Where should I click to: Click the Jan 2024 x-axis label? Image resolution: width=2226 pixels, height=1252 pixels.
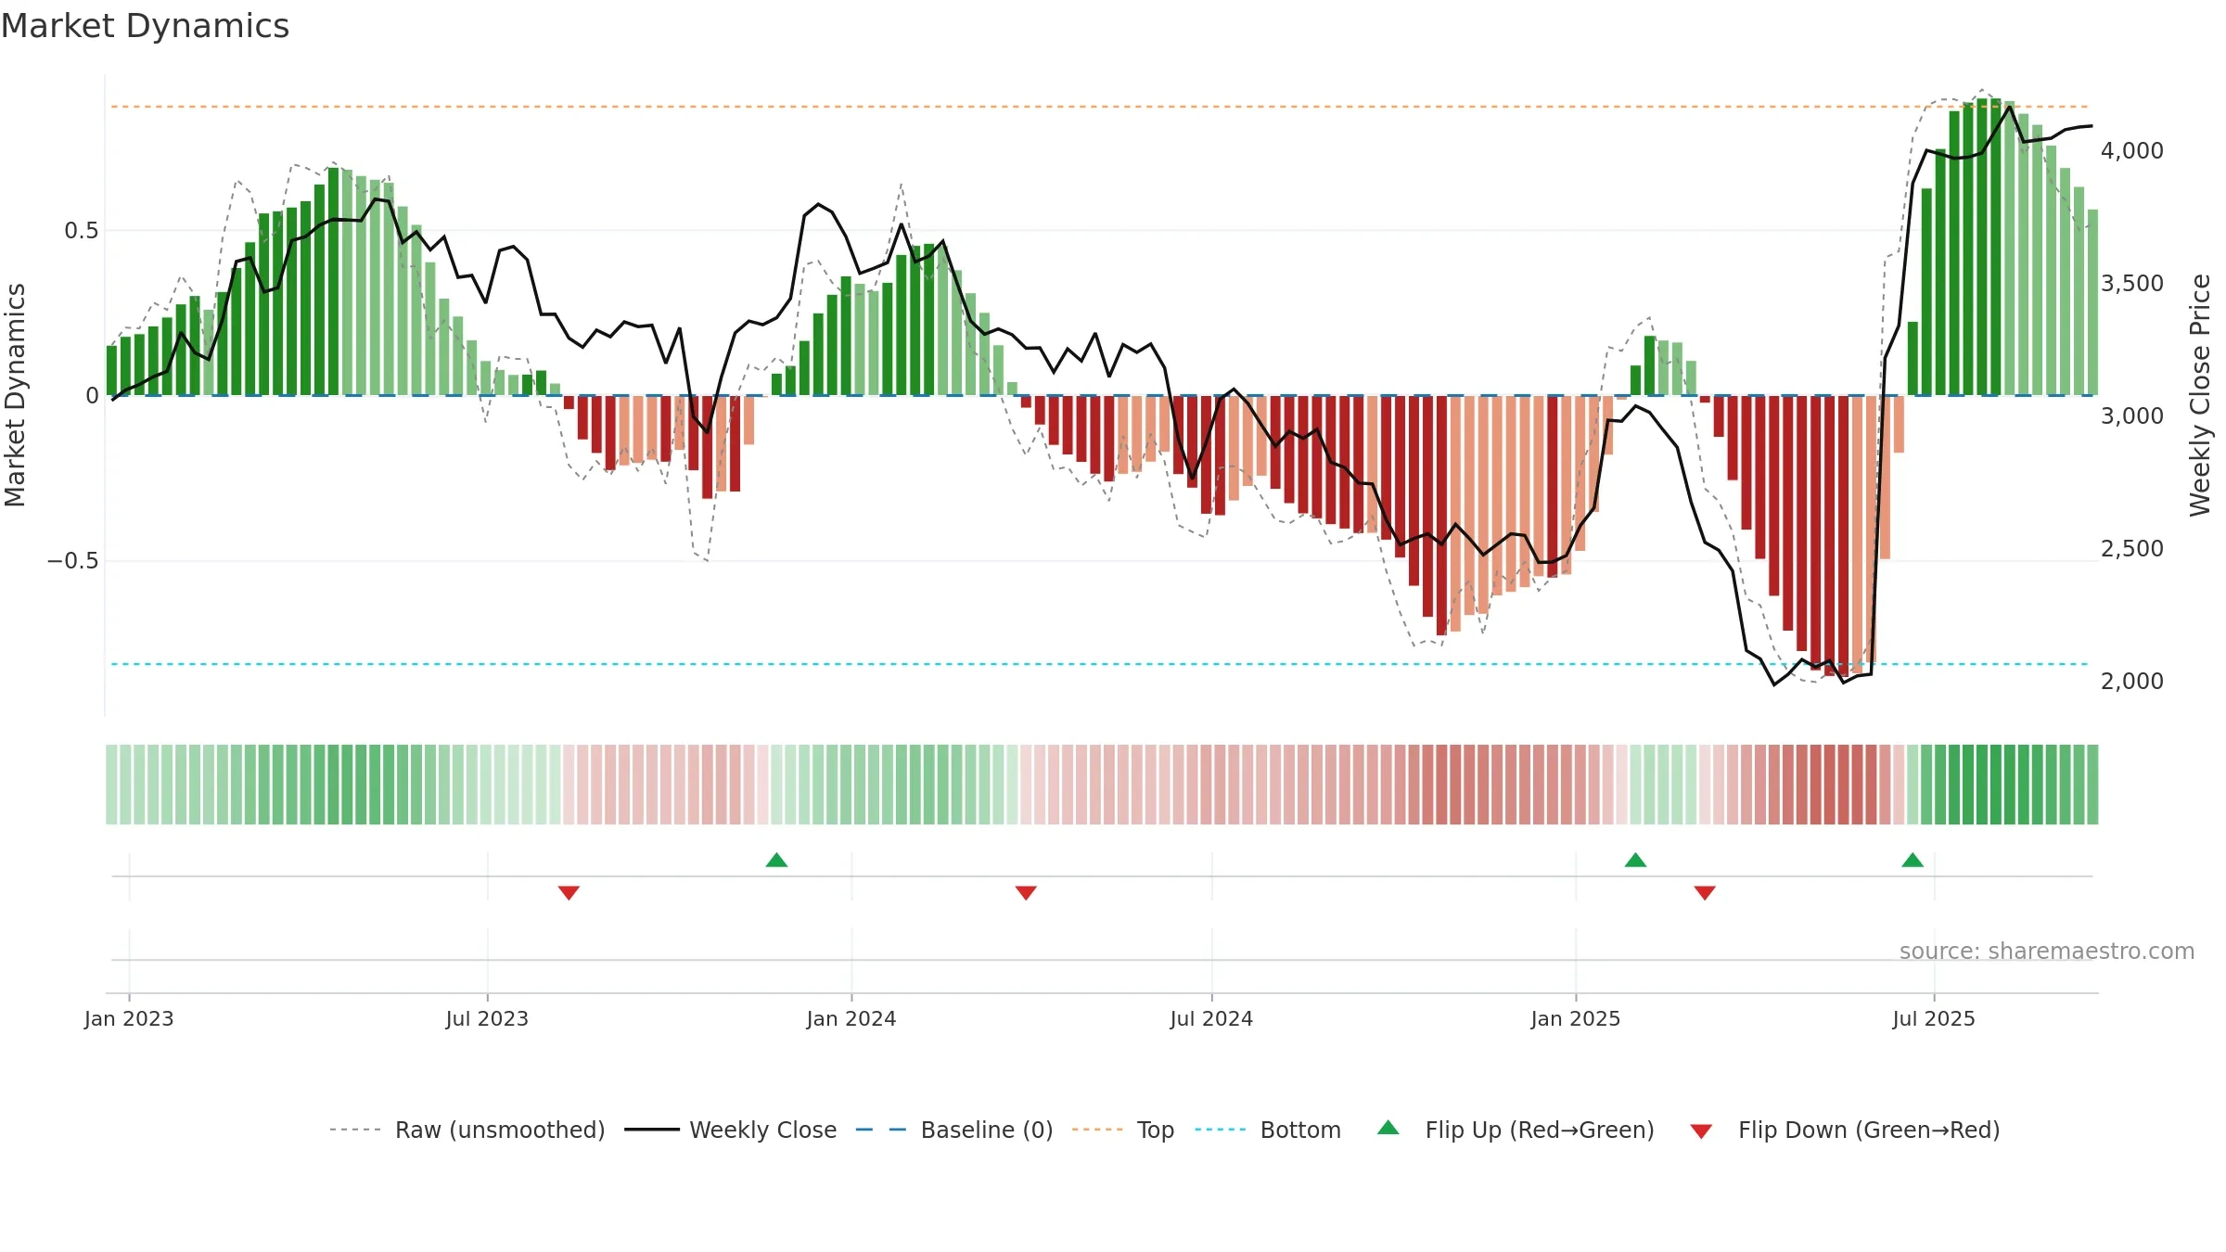point(851,1018)
